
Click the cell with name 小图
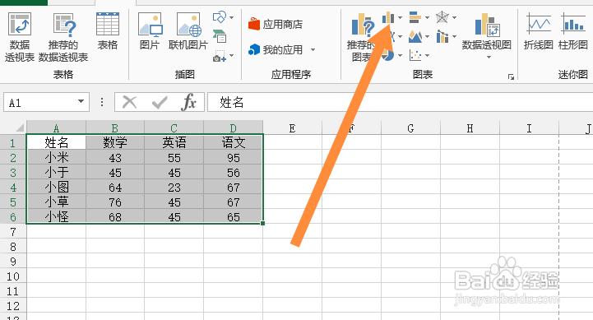click(57, 187)
